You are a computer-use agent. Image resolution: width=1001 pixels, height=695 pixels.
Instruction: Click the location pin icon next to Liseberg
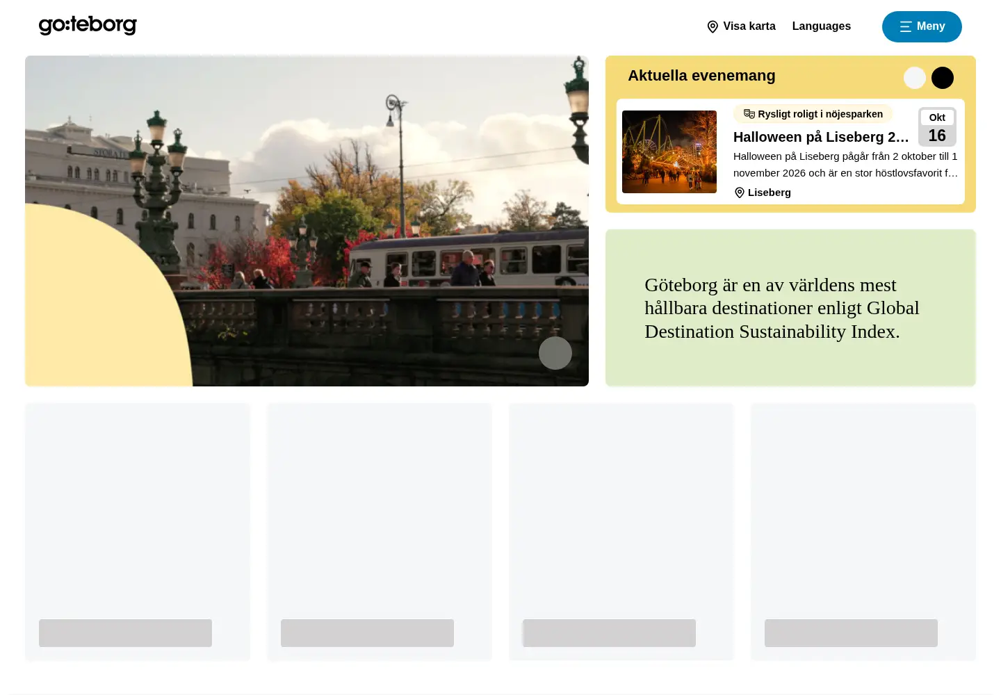pyautogui.click(x=740, y=193)
